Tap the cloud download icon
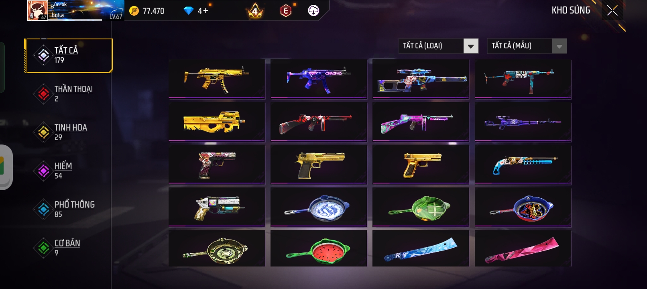The height and width of the screenshot is (289, 647). (x=313, y=11)
